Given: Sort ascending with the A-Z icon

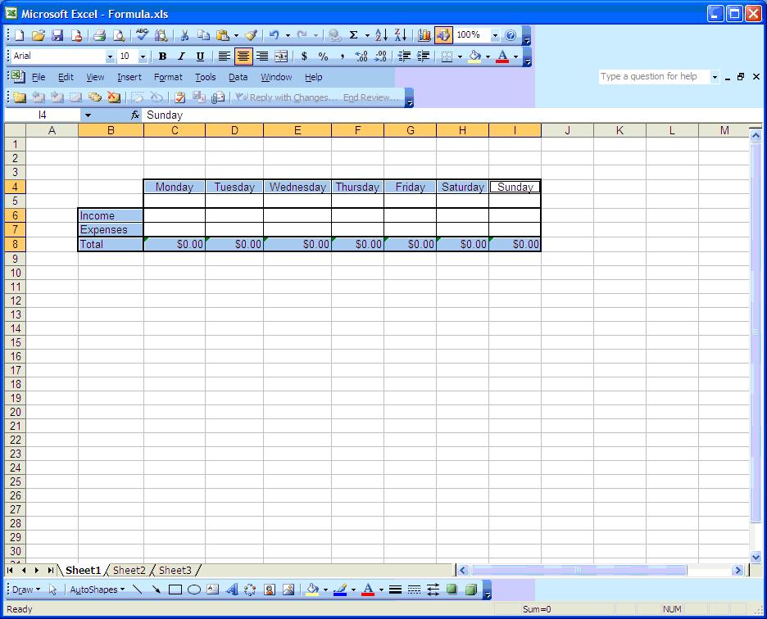Looking at the screenshot, I should pos(381,35).
